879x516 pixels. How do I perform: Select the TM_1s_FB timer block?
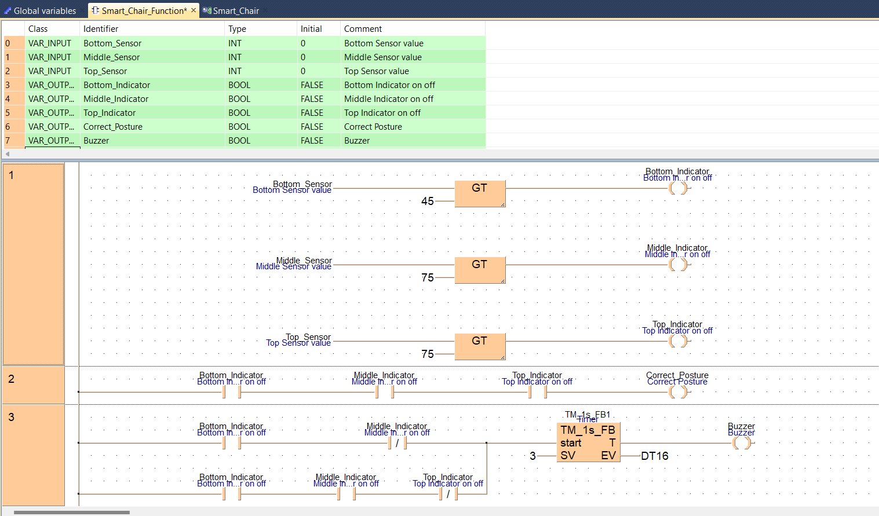tap(589, 442)
